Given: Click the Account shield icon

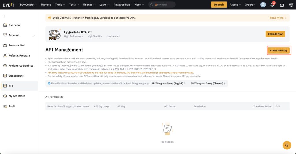Looking at the screenshot, I should coord(5,35).
